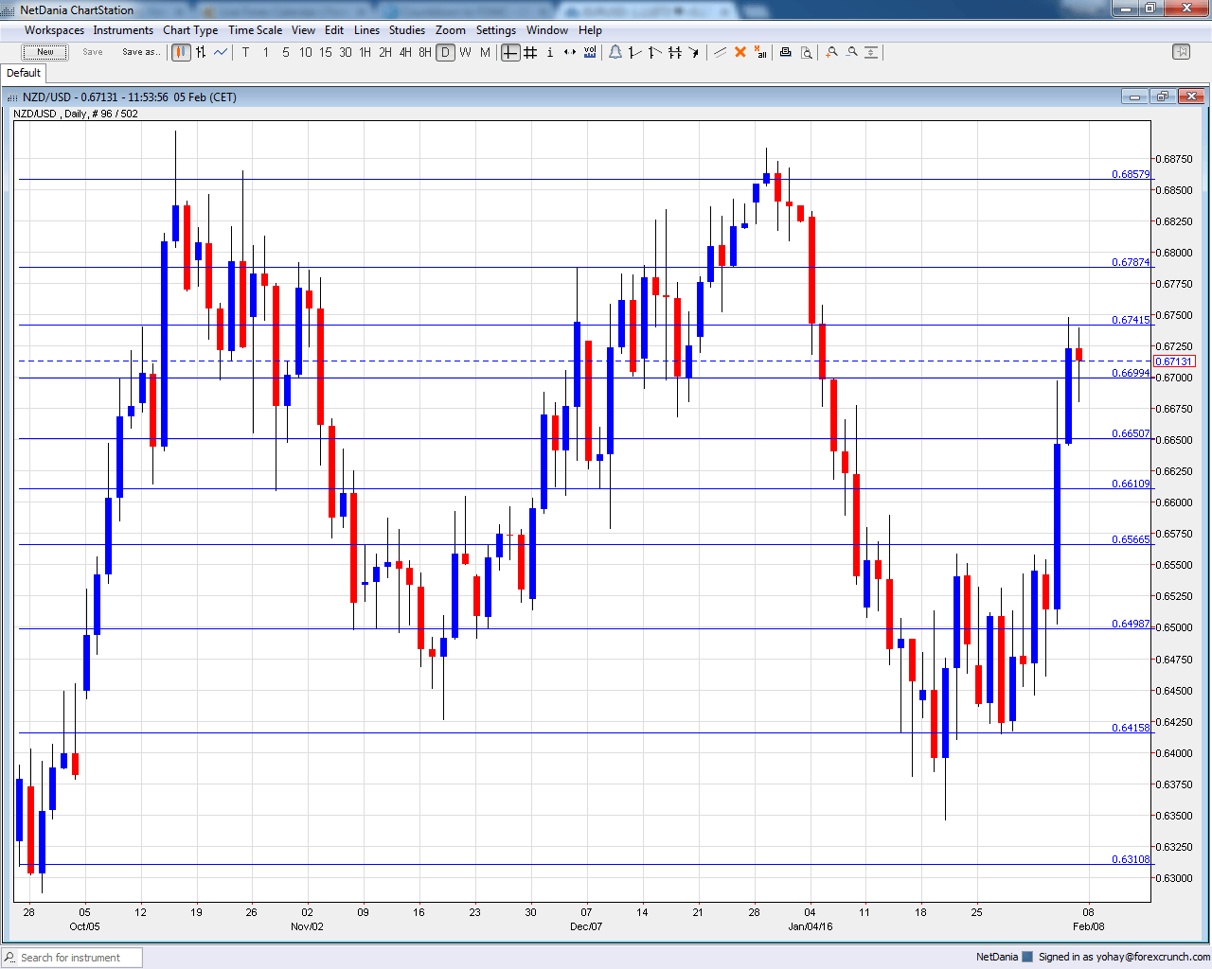Print the chart via printer icon
The image size is (1212, 969).
pos(785,53)
